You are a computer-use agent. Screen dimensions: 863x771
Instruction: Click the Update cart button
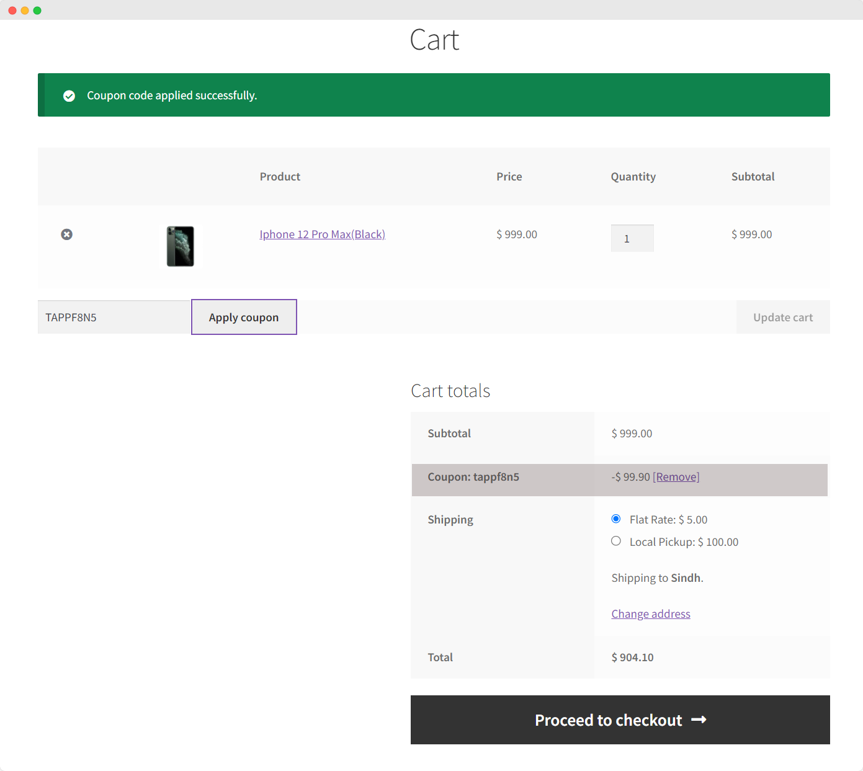(x=782, y=318)
